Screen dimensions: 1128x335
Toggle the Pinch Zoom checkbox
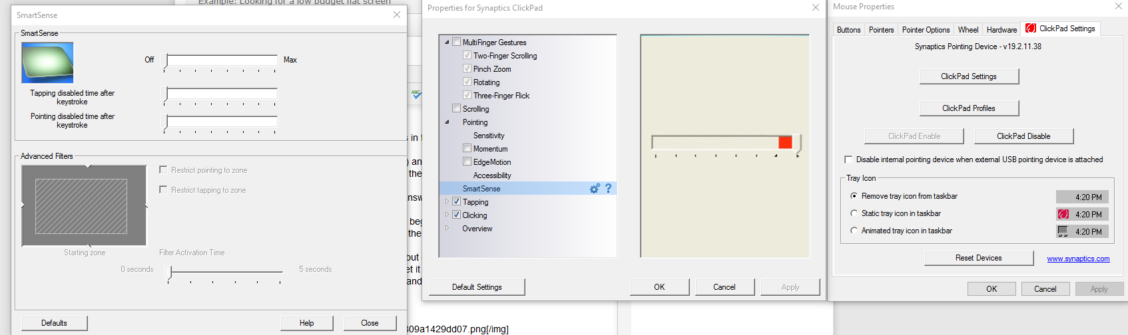click(467, 68)
